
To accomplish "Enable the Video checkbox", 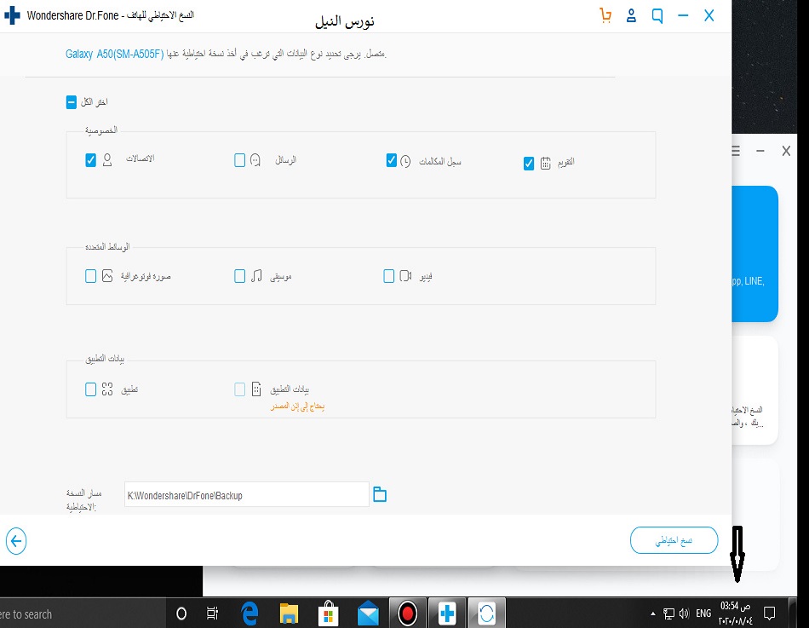I will [x=389, y=276].
